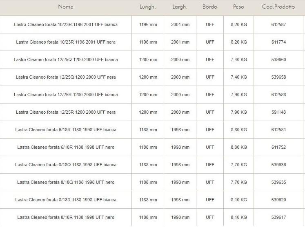Select Lastra Cleaneo forata 8/18R bianca
The width and height of the screenshot is (305, 227).
click(66, 200)
